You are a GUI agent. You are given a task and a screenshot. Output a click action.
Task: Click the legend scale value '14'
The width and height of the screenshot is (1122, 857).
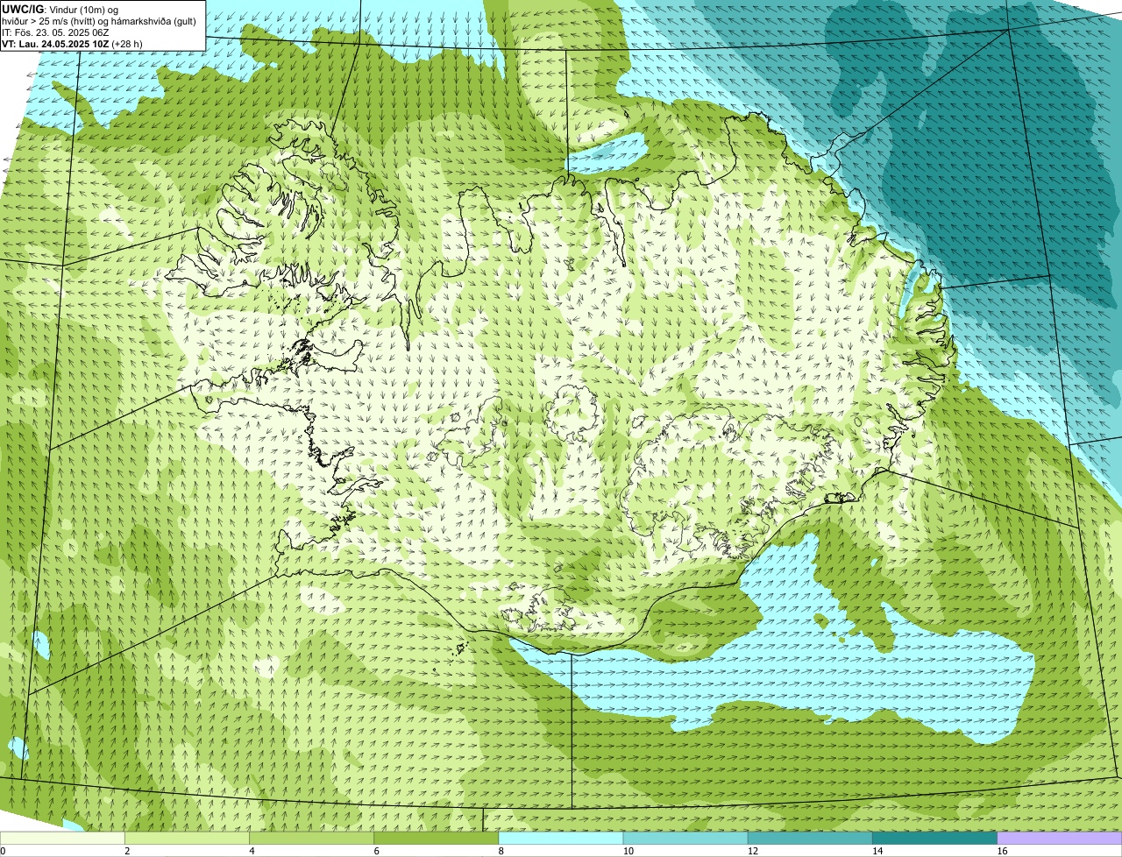(x=877, y=851)
